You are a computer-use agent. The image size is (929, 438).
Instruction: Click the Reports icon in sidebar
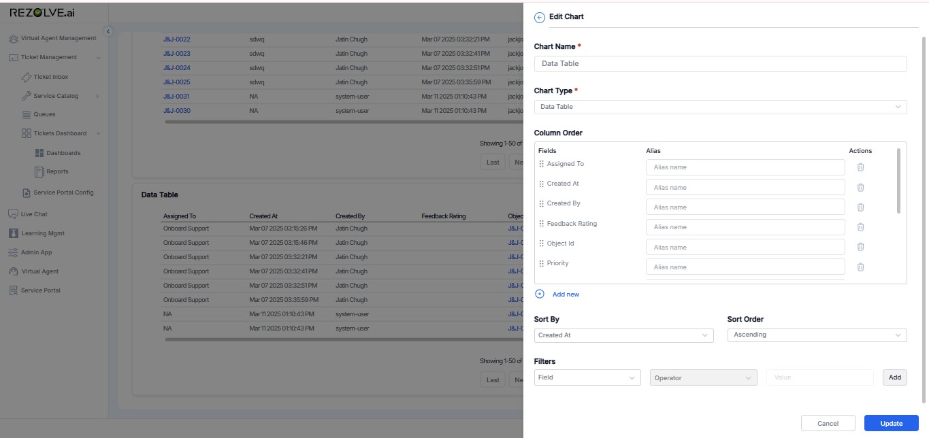click(39, 171)
